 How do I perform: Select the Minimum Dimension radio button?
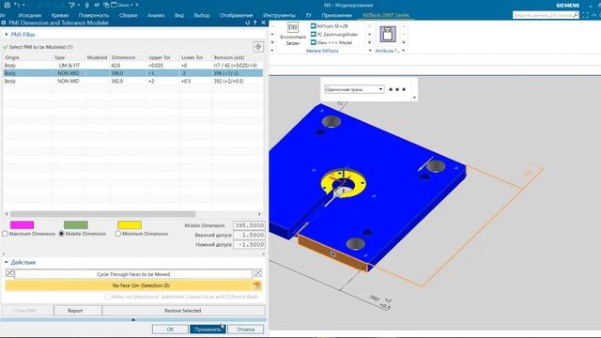click(x=118, y=234)
